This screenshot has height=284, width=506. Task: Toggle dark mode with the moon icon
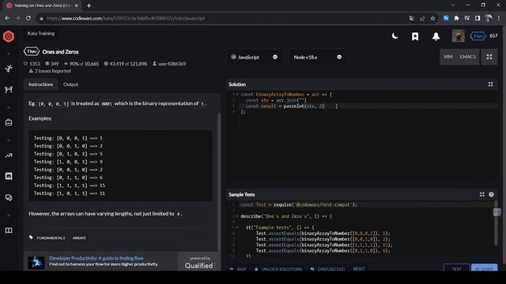tap(395, 36)
